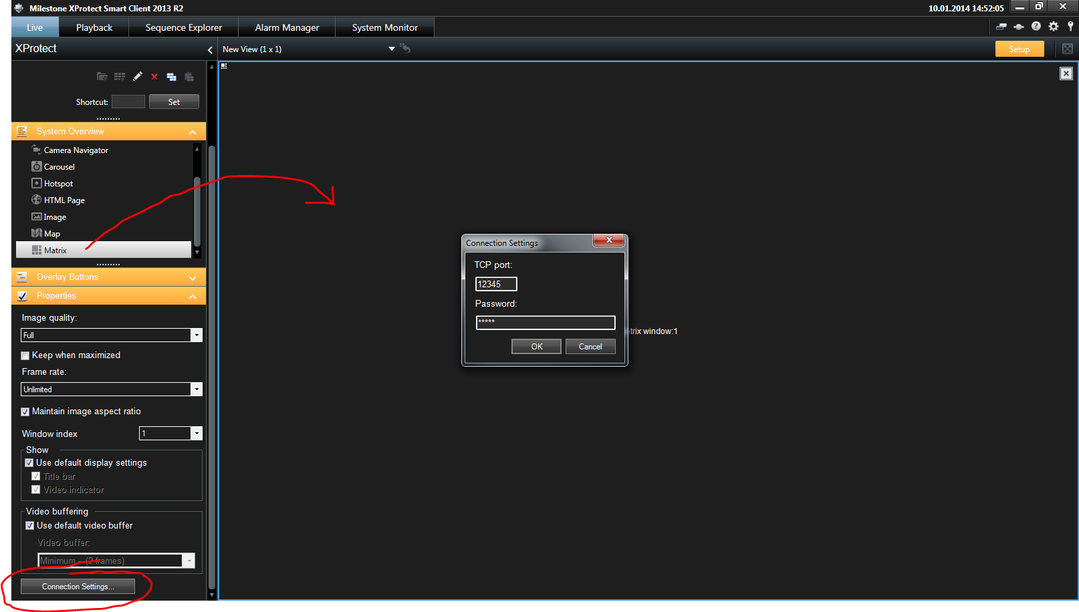Switch to the Playback tab
Viewport: 1079px width, 612px height.
[94, 27]
